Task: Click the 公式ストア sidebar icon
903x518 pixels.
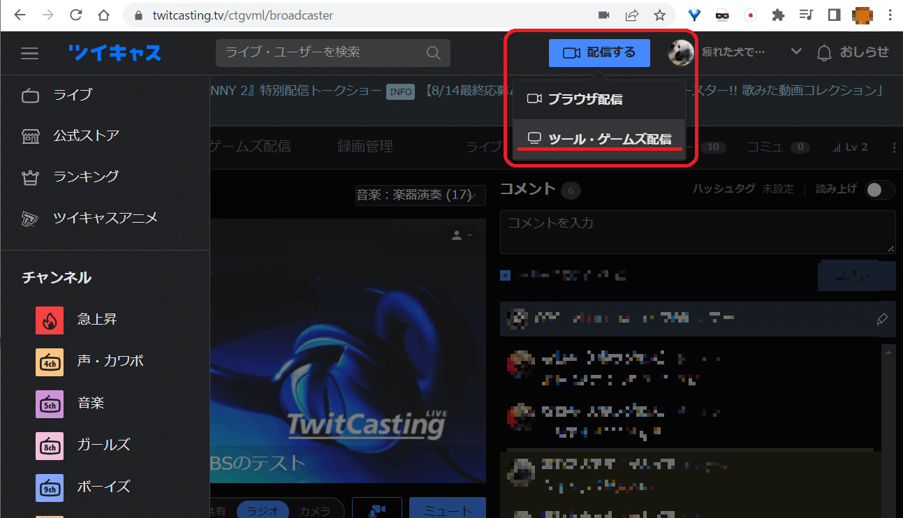Action: pos(29,135)
